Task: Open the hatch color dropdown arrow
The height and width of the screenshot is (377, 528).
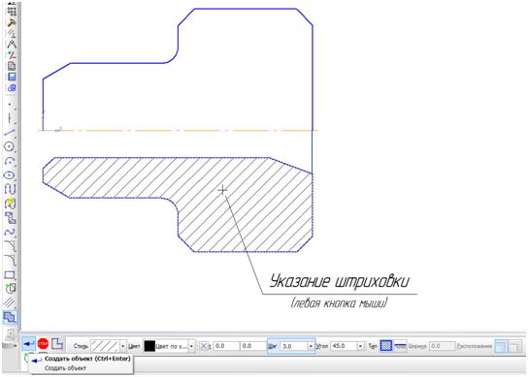Action: pos(191,346)
